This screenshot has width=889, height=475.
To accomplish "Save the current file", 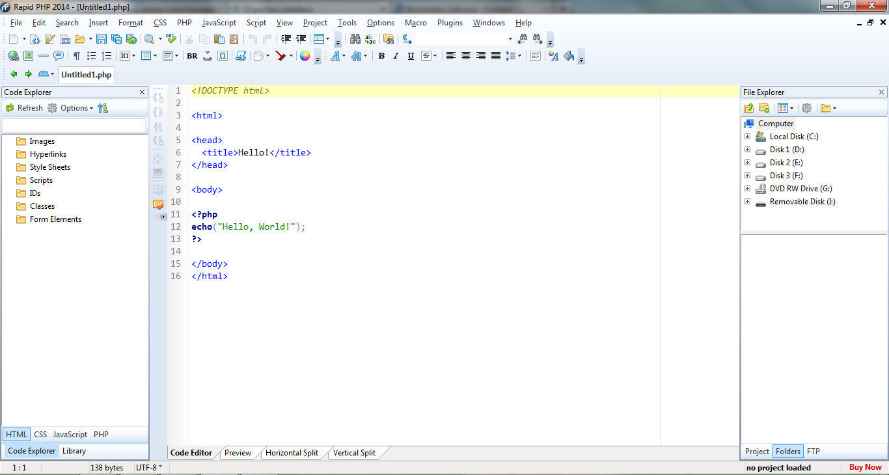I will [101, 38].
